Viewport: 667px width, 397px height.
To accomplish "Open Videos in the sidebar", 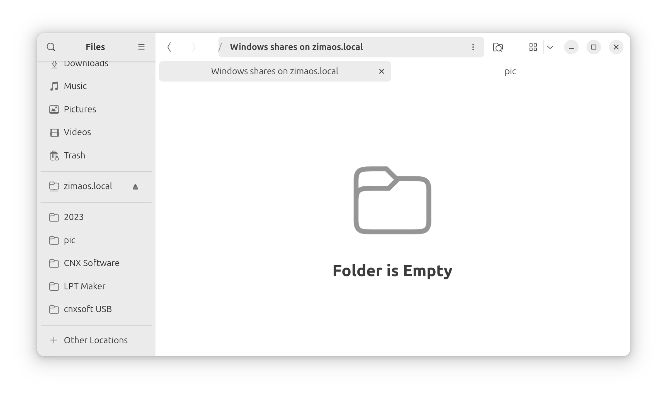I will 96,132.
